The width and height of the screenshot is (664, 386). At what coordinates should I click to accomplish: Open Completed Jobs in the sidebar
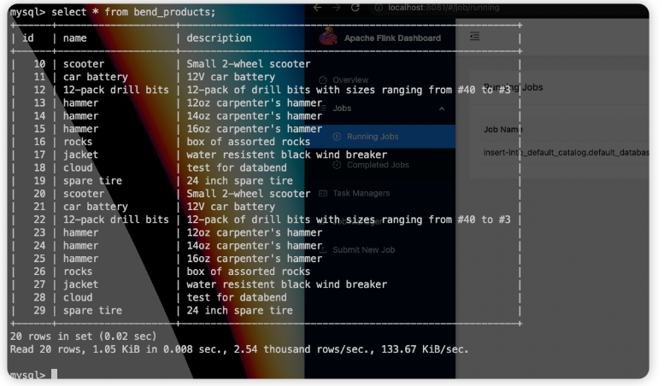[x=380, y=165]
